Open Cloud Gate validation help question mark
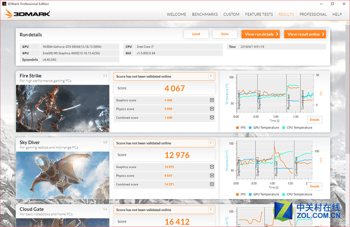 click(211, 210)
